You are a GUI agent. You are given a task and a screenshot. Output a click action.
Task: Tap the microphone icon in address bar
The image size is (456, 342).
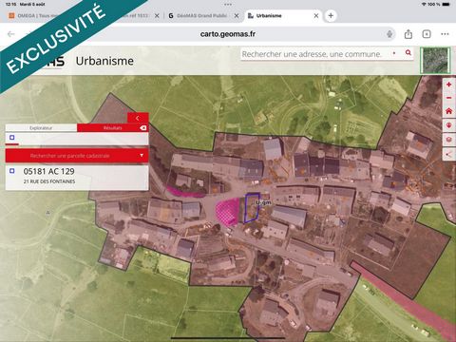click(389, 34)
